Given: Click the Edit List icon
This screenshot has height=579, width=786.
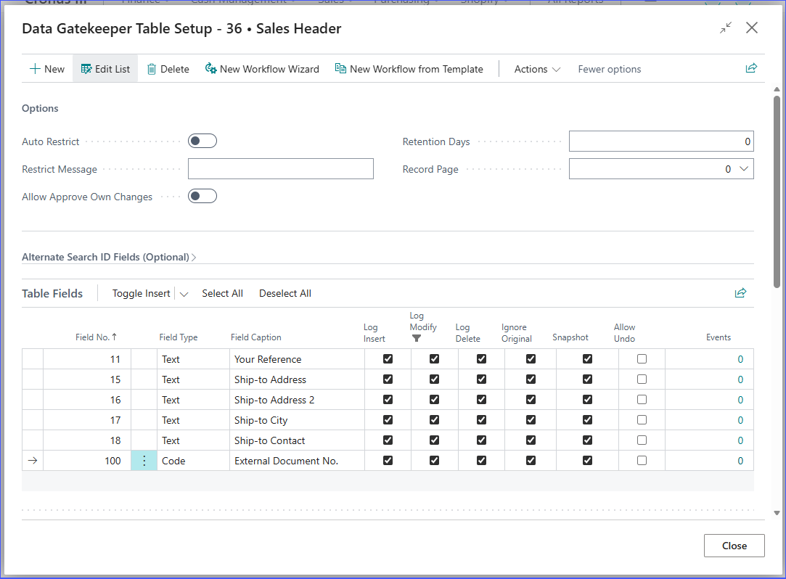Looking at the screenshot, I should pos(86,69).
